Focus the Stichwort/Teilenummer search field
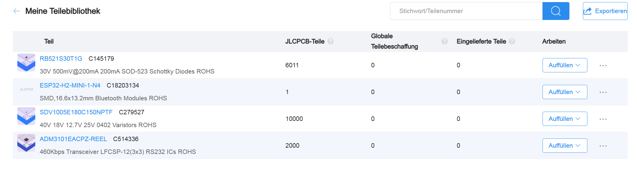The image size is (637, 170). (466, 11)
